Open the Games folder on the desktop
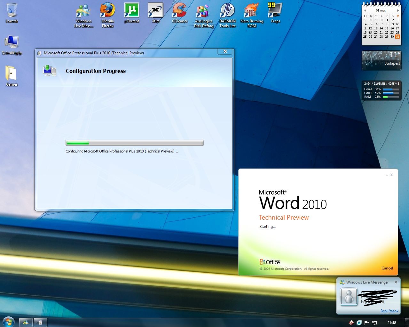 click(x=12, y=76)
